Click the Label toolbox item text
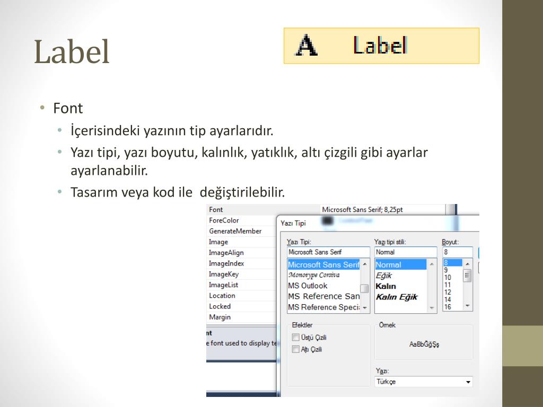This screenshot has width=543, height=407. [x=380, y=46]
